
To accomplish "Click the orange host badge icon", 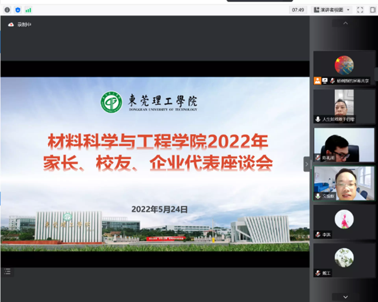I will (x=317, y=80).
